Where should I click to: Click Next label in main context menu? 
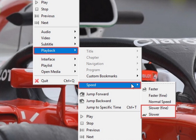(45, 23)
